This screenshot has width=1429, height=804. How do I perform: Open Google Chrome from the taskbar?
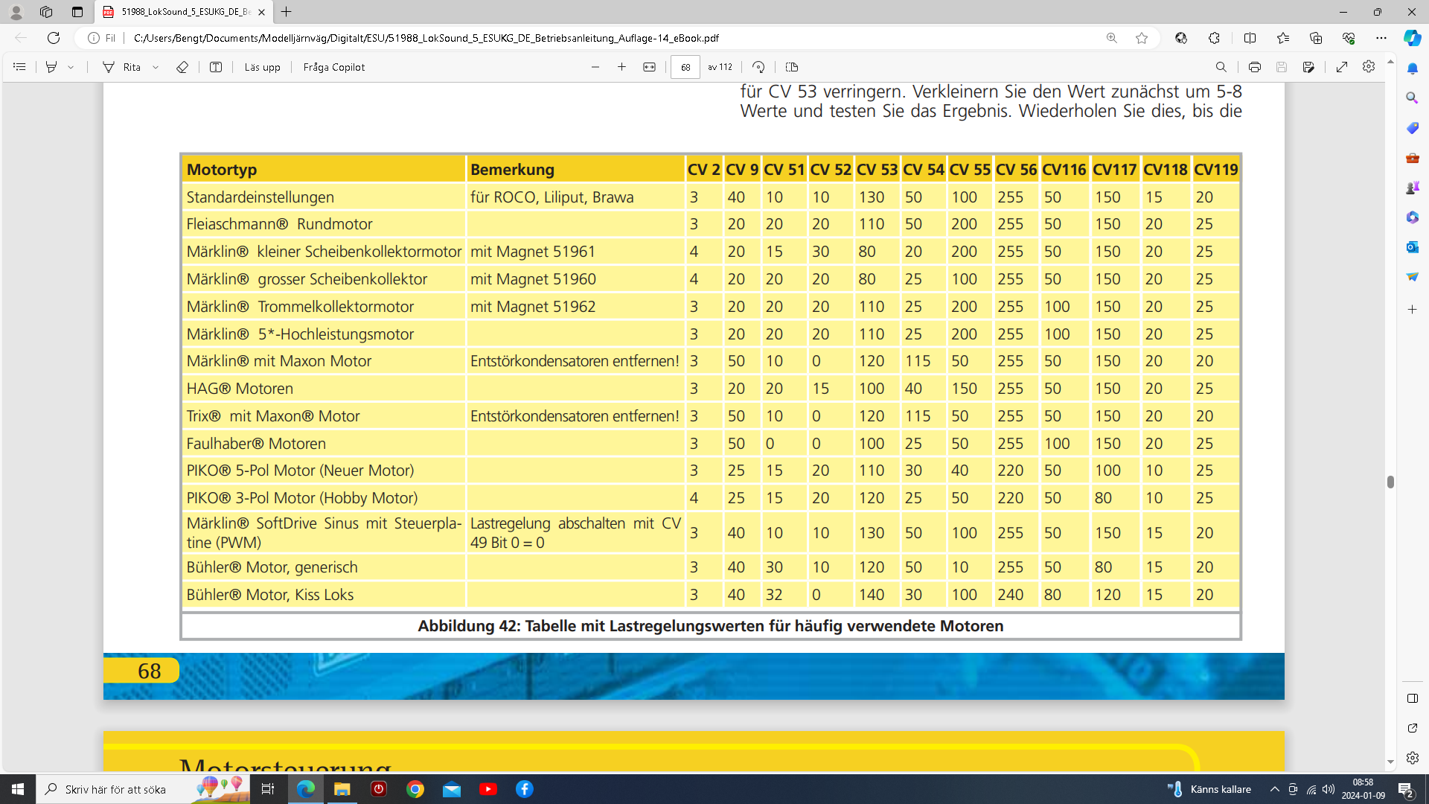pos(415,789)
